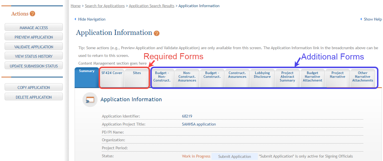
Task: Click help icon next to Application Information title
Action: coord(156,33)
